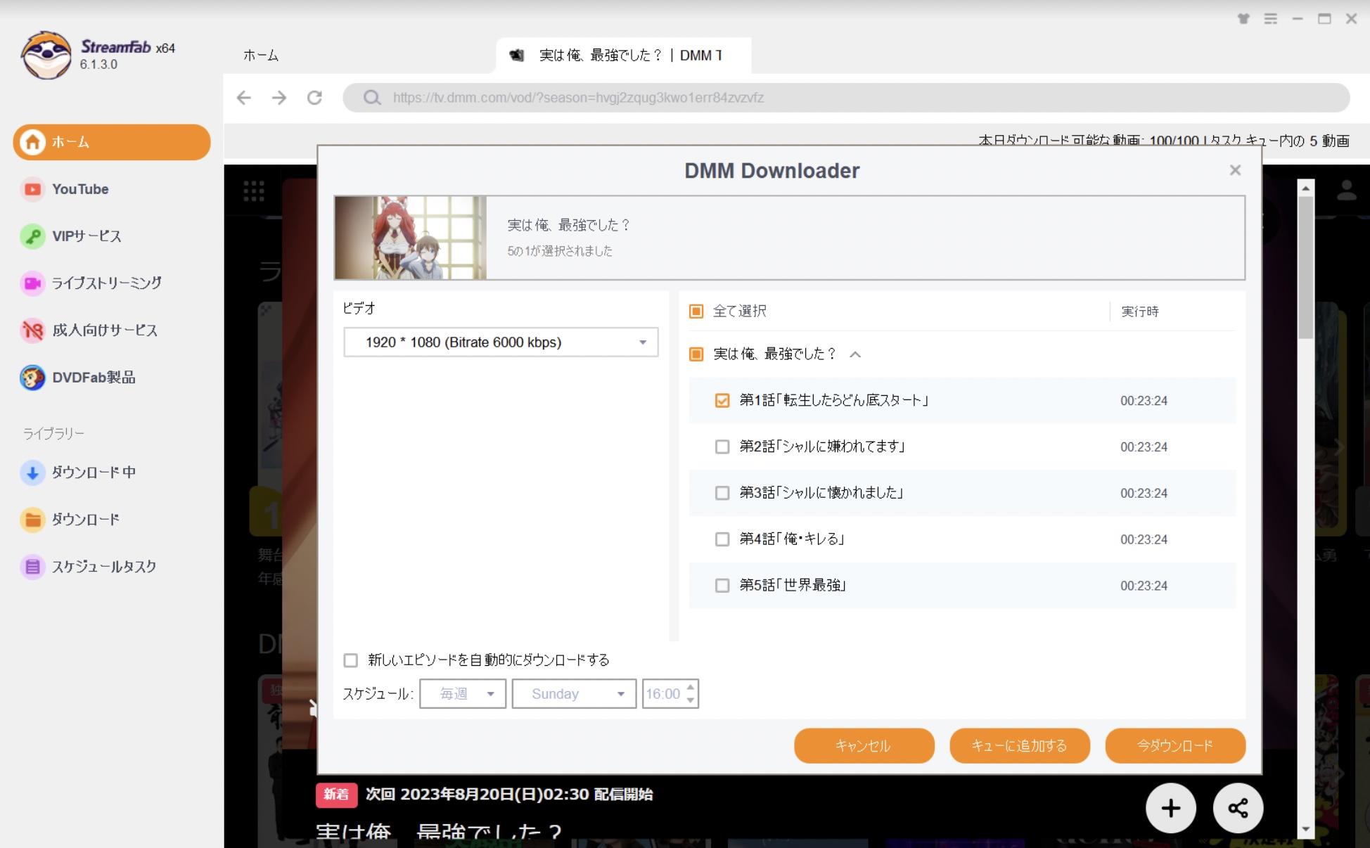Open the scheduled tasks icon
The height and width of the screenshot is (848, 1370).
[x=32, y=567]
